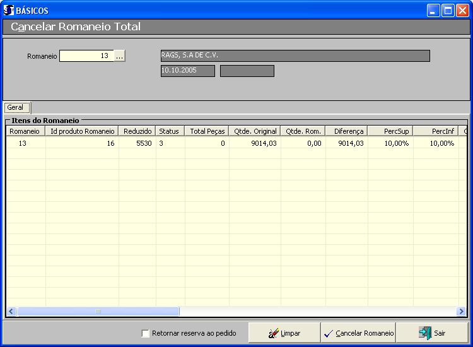This screenshot has height=347, width=473.
Task: Sort by Id produto Romaneio column header
Action: tap(82, 131)
